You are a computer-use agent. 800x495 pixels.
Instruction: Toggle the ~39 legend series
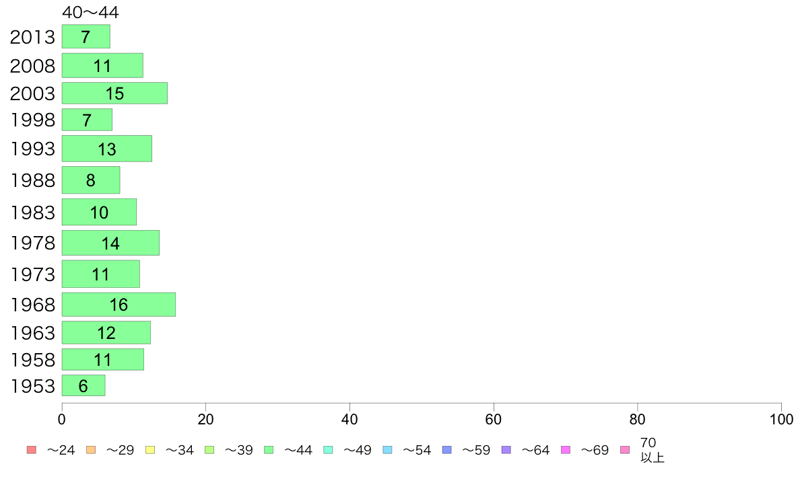click(x=209, y=450)
